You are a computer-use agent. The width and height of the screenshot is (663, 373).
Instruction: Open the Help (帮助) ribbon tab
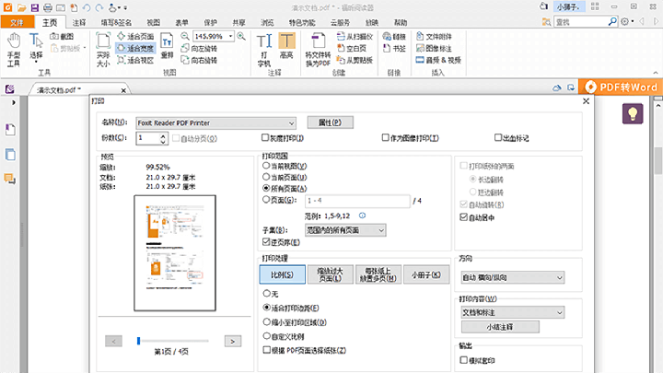coord(401,22)
